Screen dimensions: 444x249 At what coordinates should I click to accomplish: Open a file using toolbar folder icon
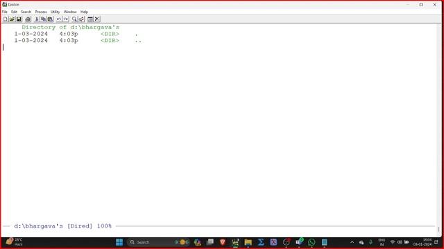coord(12,19)
